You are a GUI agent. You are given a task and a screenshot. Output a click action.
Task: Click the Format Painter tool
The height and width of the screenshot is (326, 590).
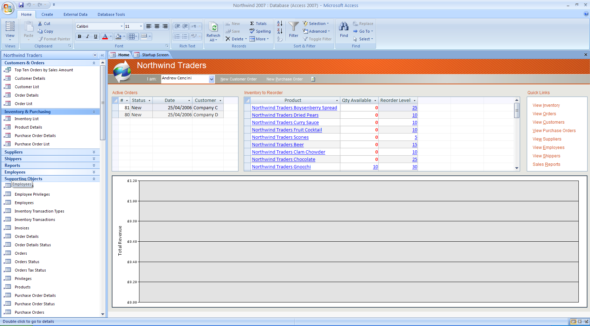tap(54, 39)
